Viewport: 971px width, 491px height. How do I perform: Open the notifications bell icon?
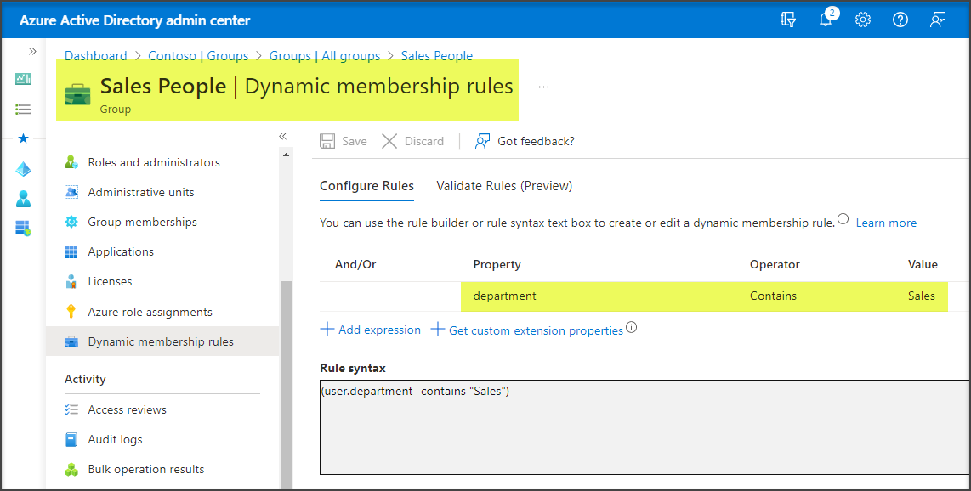click(x=826, y=20)
